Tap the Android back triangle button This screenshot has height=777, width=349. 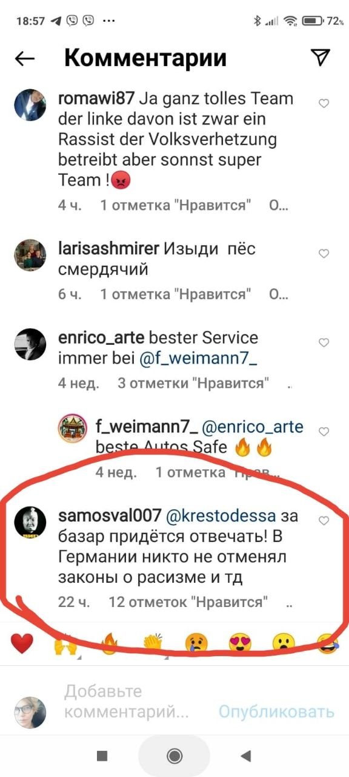[245, 755]
